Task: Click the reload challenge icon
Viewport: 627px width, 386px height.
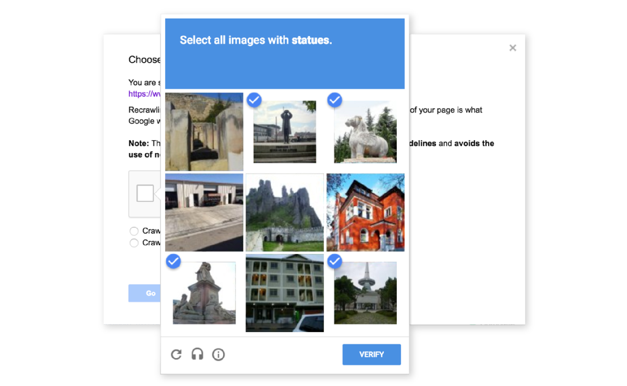Action: 176,354
